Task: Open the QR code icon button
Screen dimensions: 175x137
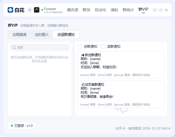Action: tap(30, 10)
